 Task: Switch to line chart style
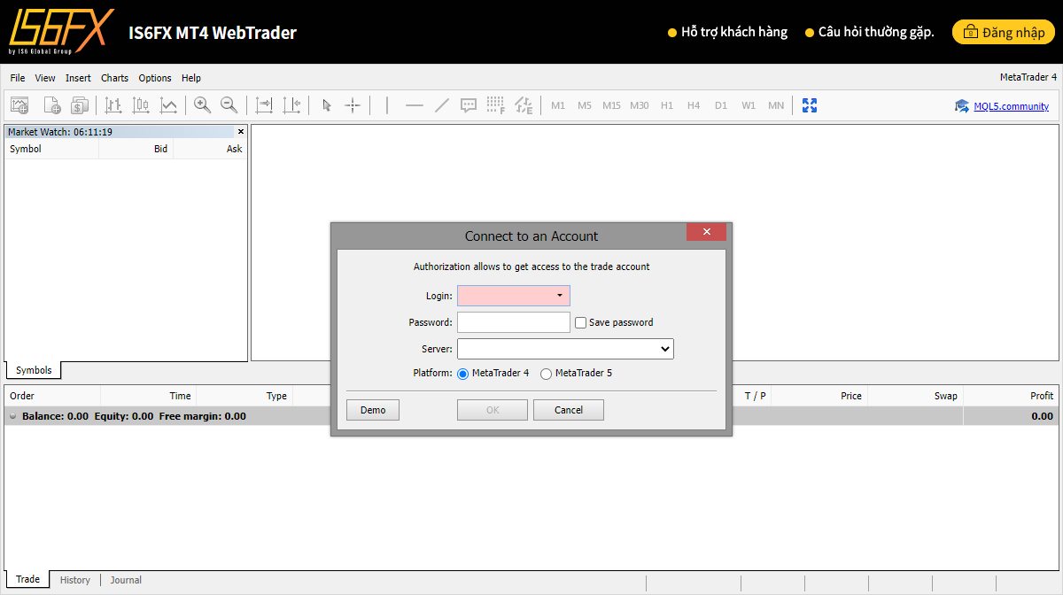(168, 105)
